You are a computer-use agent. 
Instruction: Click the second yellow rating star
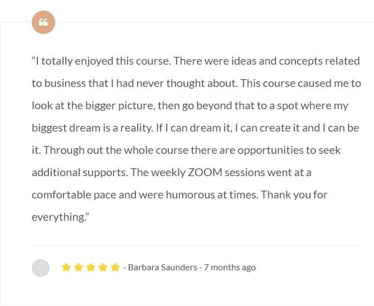79,268
